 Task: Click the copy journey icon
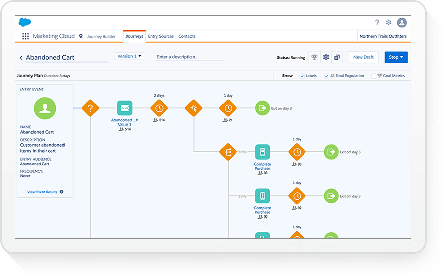[x=337, y=57]
